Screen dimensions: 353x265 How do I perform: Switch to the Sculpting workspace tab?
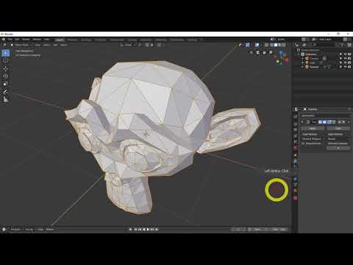tap(86, 40)
